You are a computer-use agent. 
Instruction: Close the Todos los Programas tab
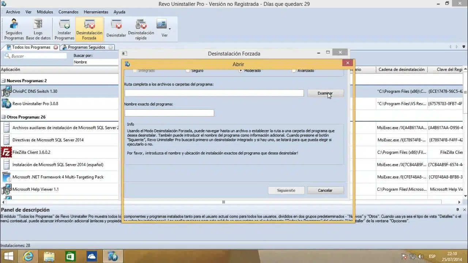[56, 47]
